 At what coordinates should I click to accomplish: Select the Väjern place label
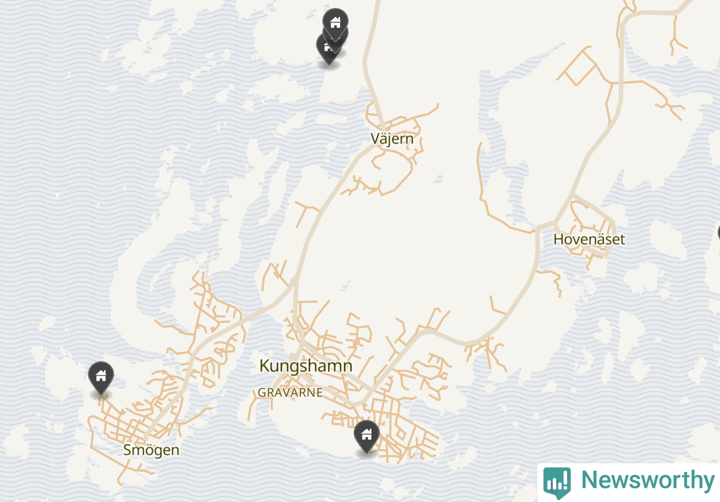(392, 139)
